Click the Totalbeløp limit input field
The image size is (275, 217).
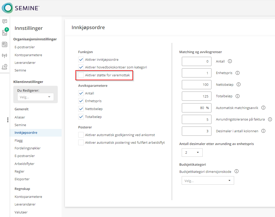(197, 96)
